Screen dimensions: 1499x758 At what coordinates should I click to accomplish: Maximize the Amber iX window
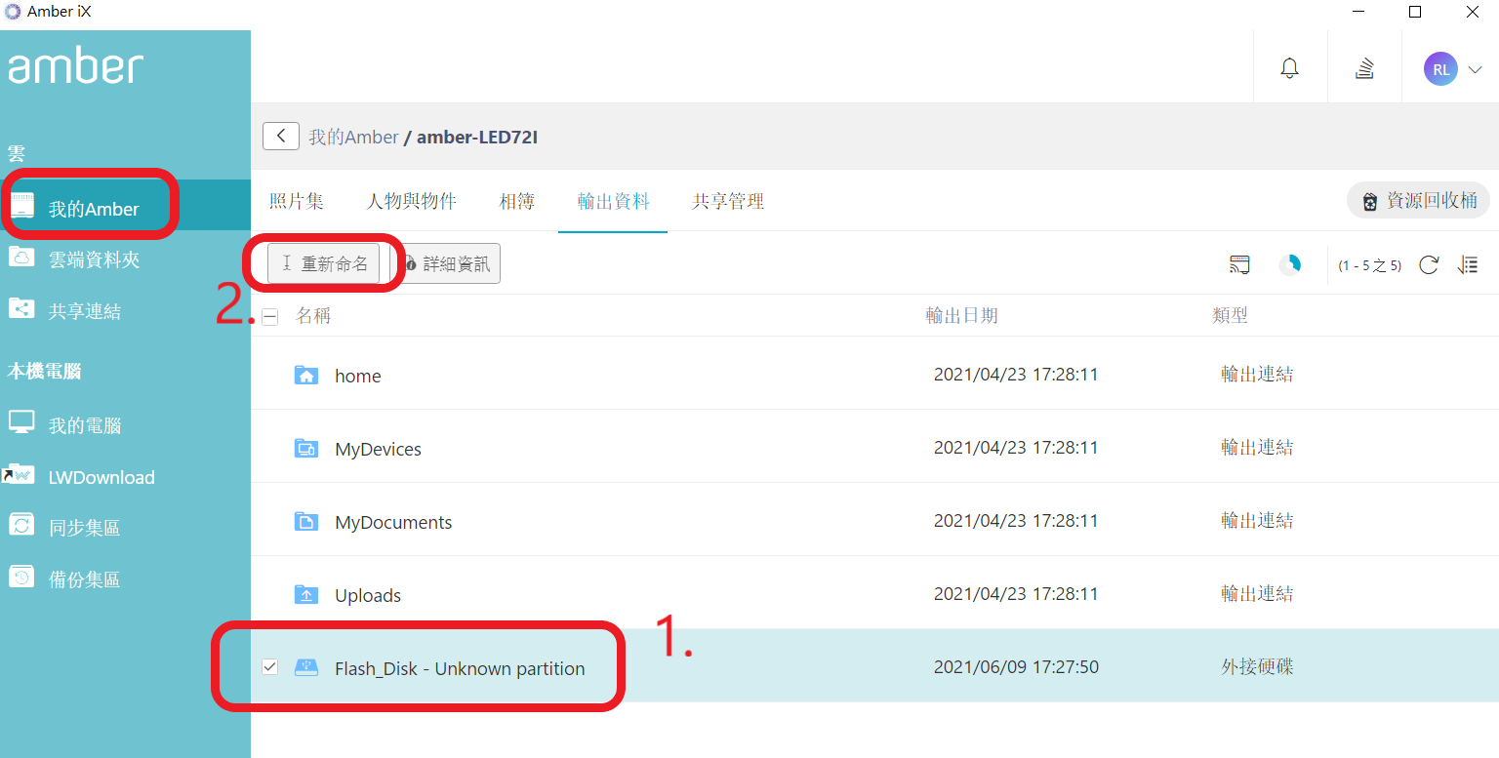(x=1415, y=12)
